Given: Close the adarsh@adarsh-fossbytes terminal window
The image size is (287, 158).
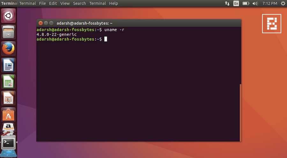Looking at the screenshot, I should [40, 23].
